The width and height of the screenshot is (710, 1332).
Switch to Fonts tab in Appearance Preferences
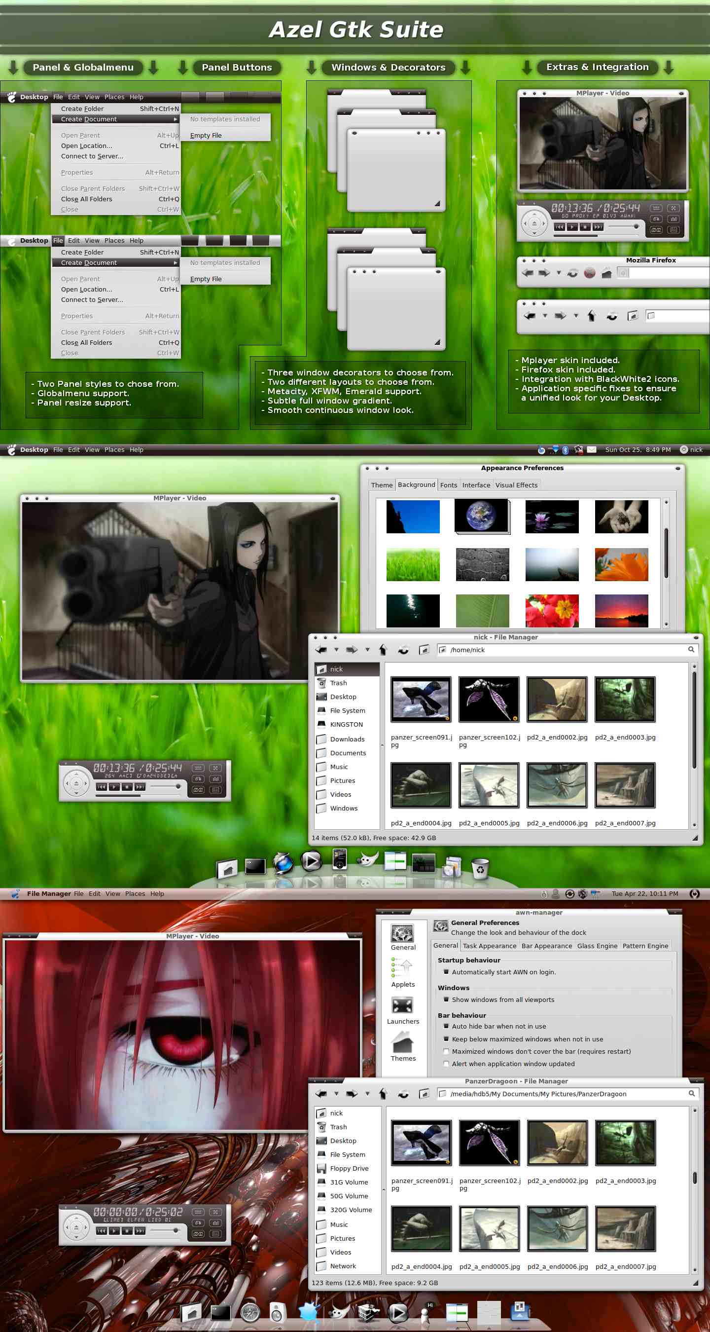(448, 485)
